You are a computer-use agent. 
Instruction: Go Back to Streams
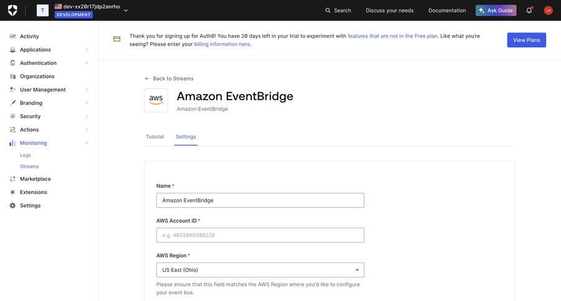tap(169, 79)
